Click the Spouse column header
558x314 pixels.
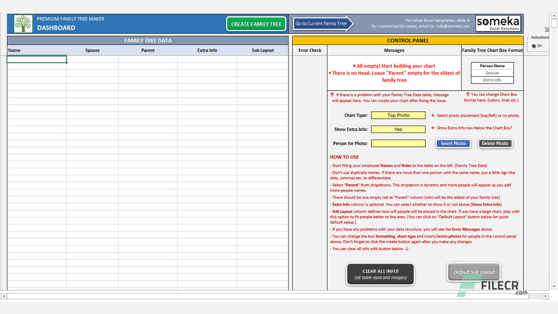click(x=92, y=50)
